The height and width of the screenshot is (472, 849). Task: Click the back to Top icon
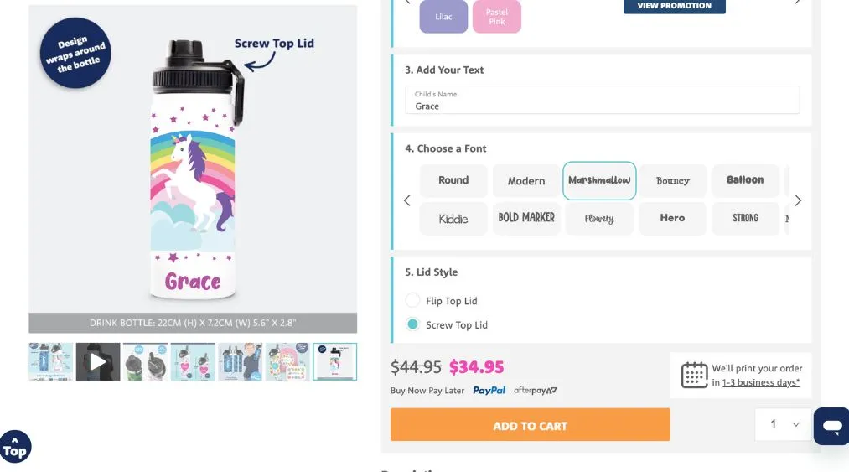(x=15, y=448)
